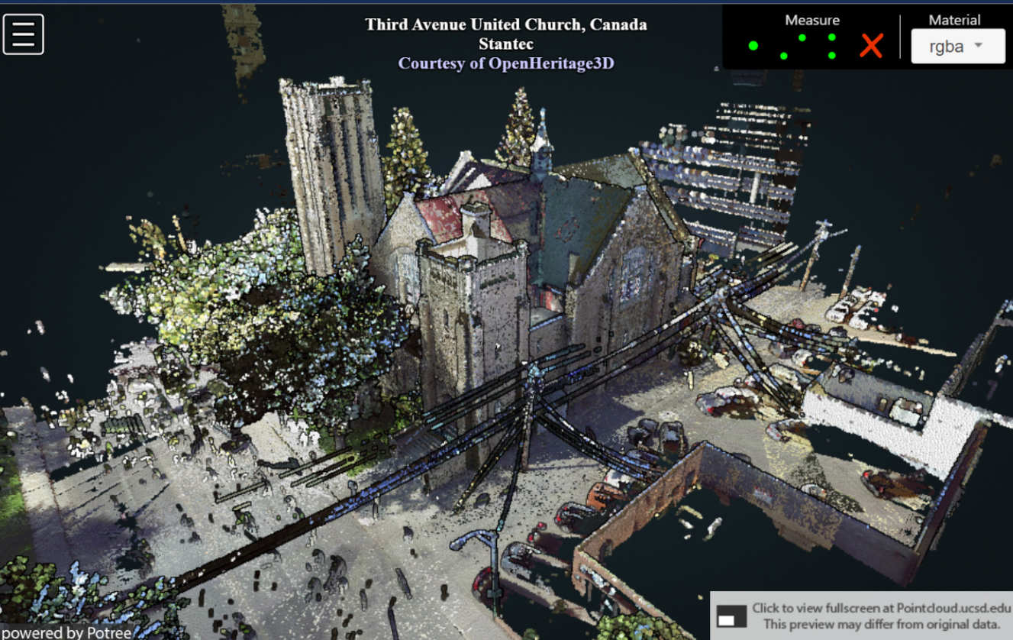The image size is (1013, 640).
Task: Follow the Courtesy of OpenHeritage3D link
Action: [x=505, y=63]
